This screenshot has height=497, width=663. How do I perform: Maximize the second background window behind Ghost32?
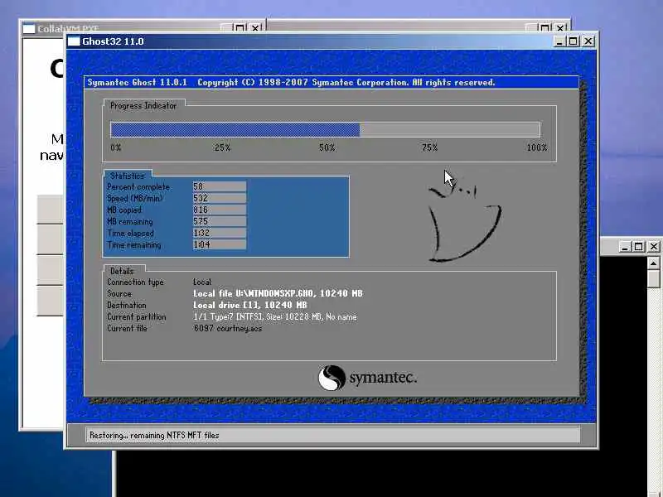coord(545,28)
